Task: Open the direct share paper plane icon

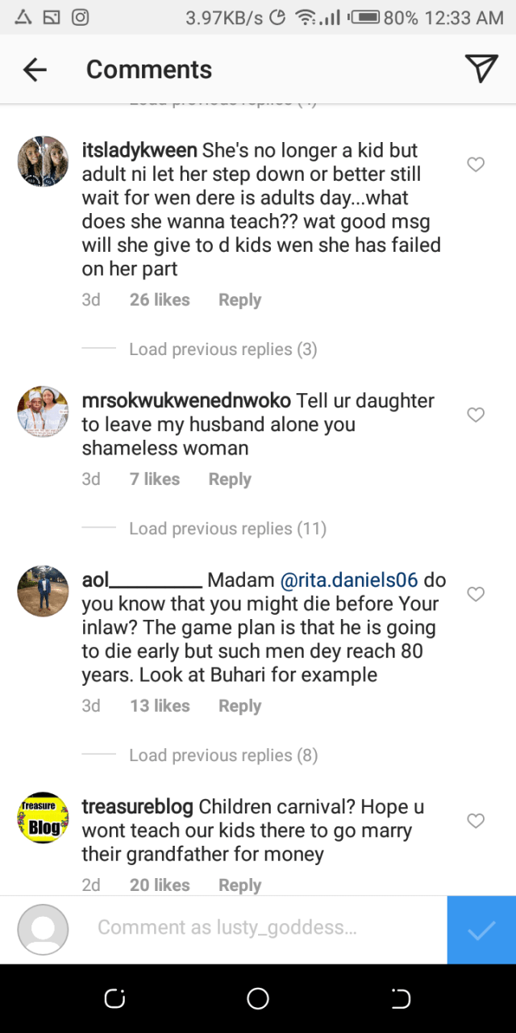Action: point(481,69)
